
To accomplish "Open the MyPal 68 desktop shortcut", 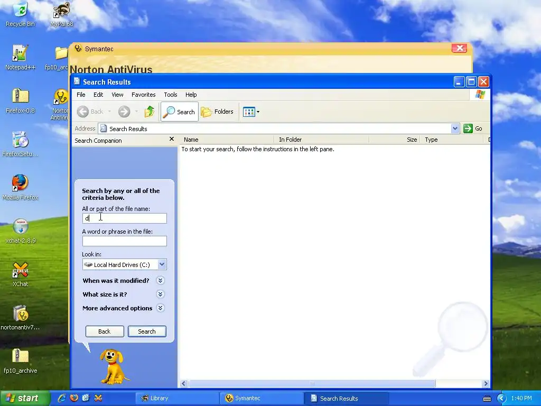I will click(x=62, y=14).
